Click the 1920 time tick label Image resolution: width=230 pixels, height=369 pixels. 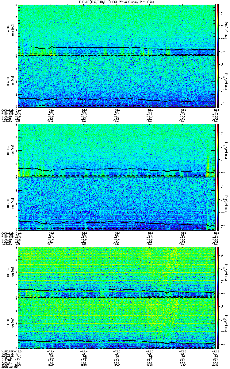click(x=149, y=364)
